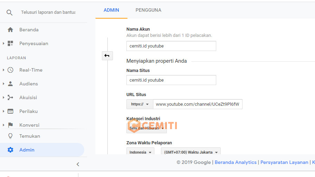315x177 pixels.
Task: Open the Indonesia country dropdown
Action: (141, 152)
